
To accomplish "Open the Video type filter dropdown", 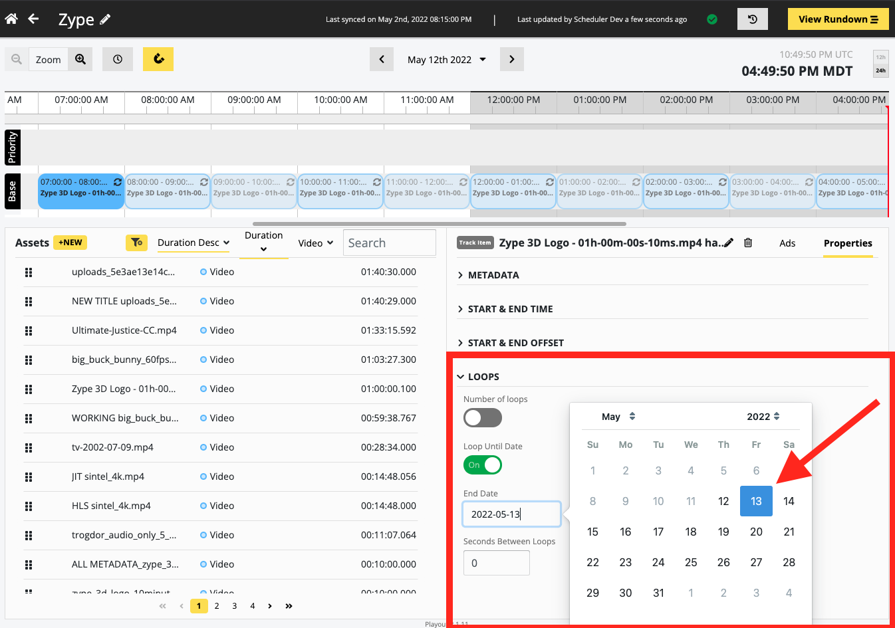I will [x=316, y=243].
